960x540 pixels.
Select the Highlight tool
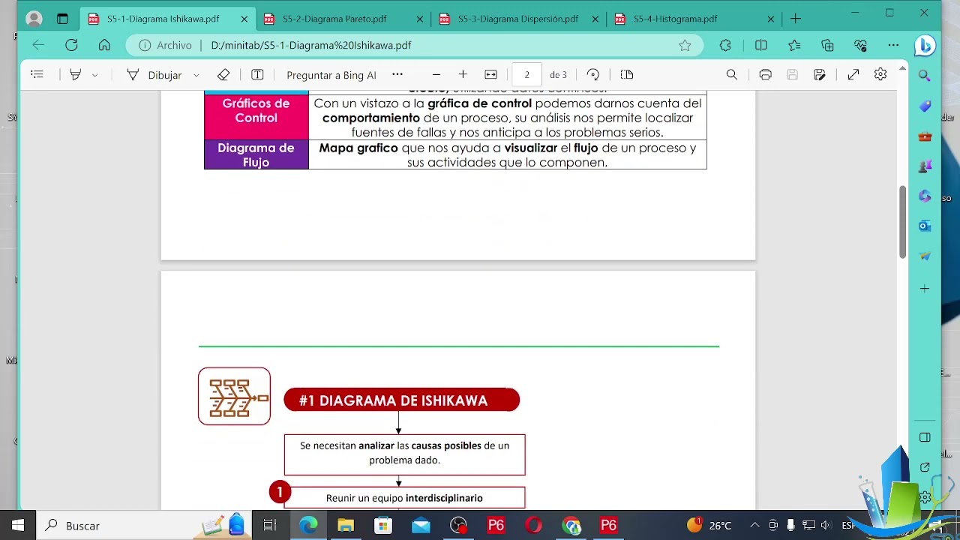coord(75,74)
